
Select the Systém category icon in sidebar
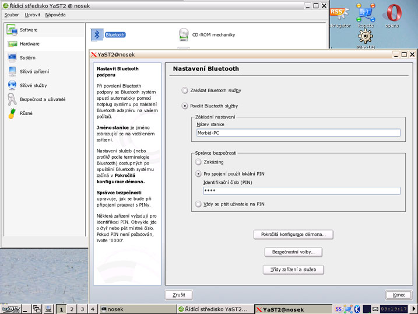pos(12,58)
